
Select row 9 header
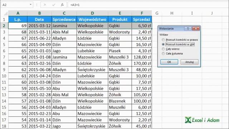pyautogui.click(x=4, y=70)
